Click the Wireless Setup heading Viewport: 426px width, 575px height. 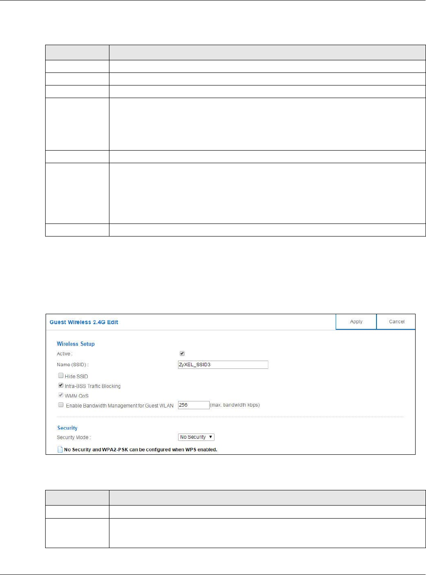pyautogui.click(x=76, y=344)
